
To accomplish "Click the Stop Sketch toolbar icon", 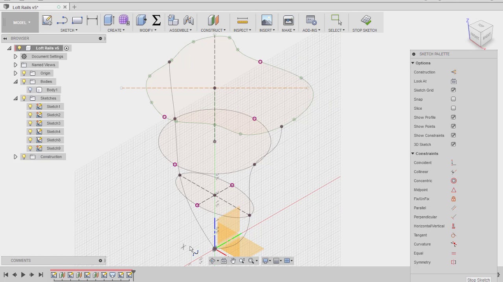I will pos(366,20).
